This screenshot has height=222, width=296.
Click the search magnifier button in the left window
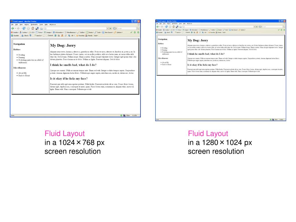tap(138, 28)
